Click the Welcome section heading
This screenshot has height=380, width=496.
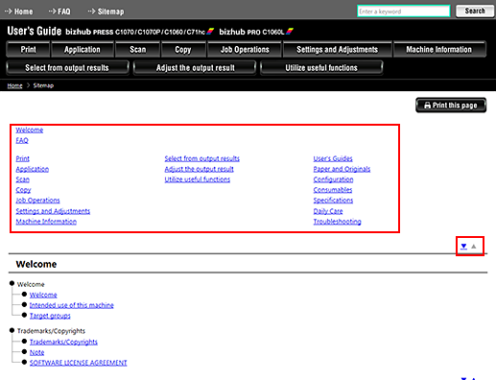coord(36,264)
